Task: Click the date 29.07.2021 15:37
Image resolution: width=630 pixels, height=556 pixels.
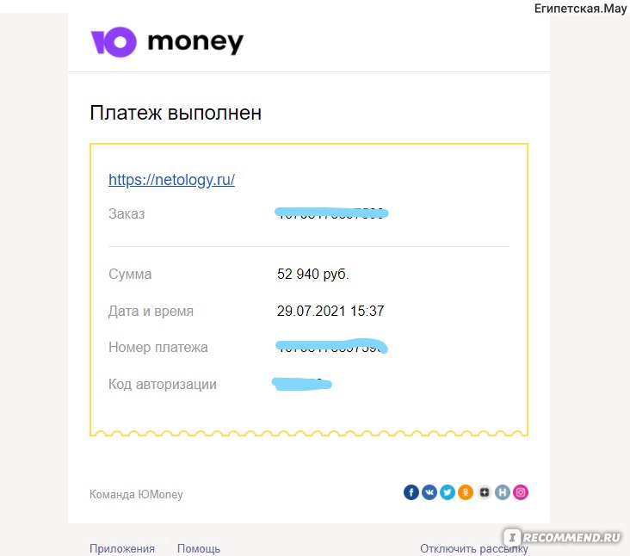Action: coord(330,311)
